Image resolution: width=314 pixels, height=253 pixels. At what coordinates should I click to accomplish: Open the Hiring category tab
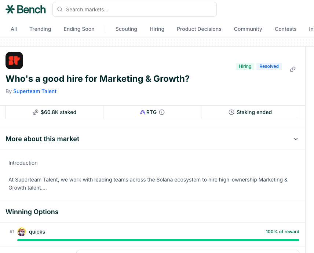[x=157, y=29]
